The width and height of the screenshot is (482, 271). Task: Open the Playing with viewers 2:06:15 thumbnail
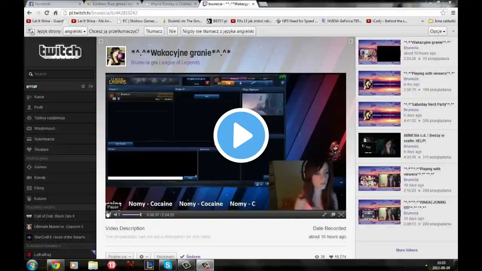(380, 83)
